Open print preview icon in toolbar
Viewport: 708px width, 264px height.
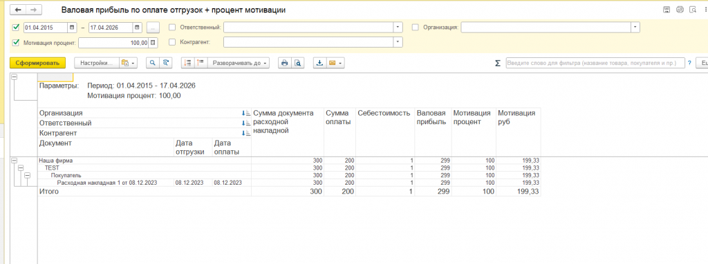point(297,63)
